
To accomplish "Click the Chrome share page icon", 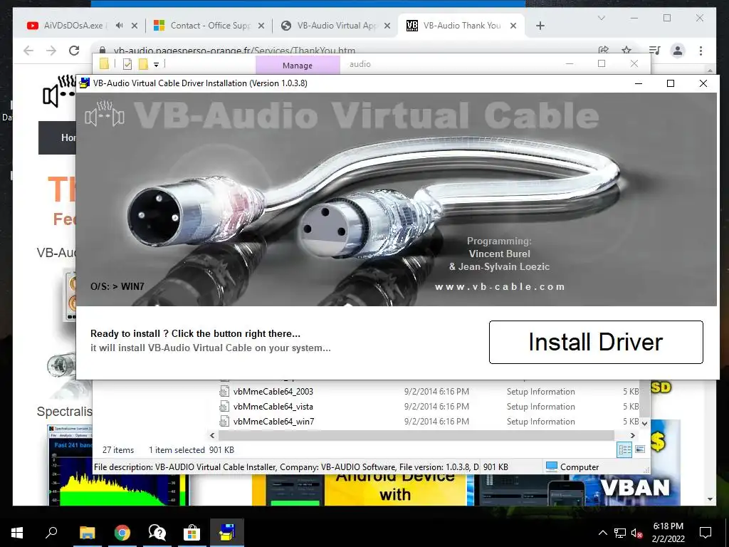I will click(604, 50).
